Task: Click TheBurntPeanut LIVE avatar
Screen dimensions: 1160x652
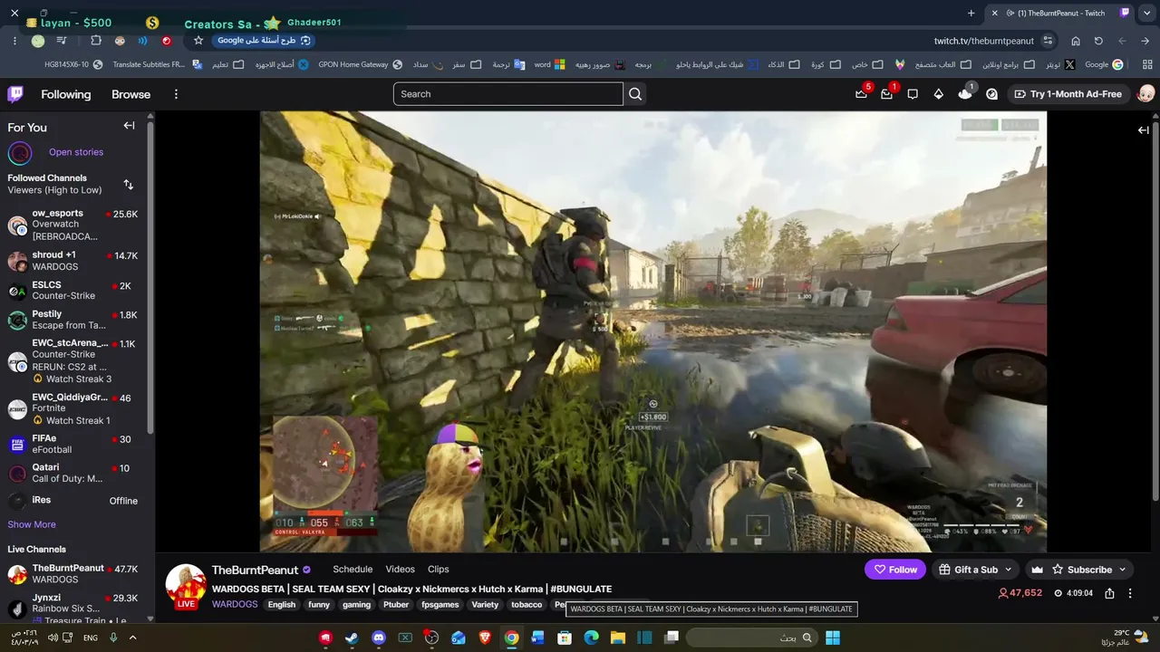Action: (x=186, y=586)
